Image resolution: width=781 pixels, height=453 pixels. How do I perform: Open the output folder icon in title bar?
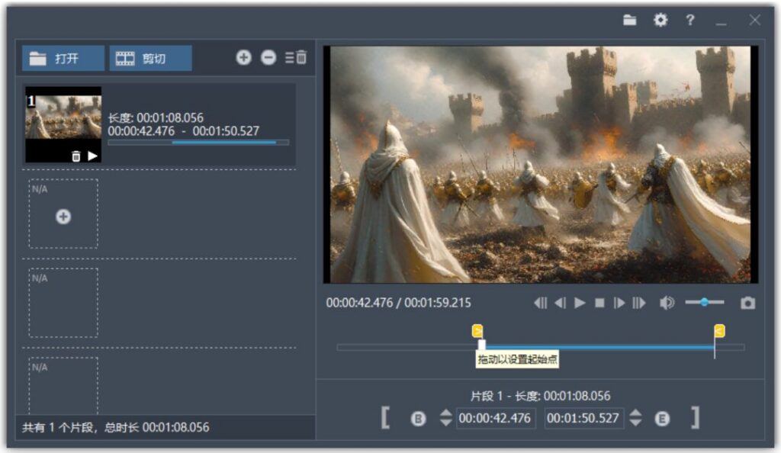point(629,20)
